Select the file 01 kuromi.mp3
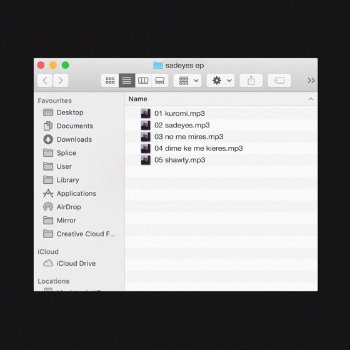Image resolution: width=350 pixels, height=350 pixels. coord(221,113)
